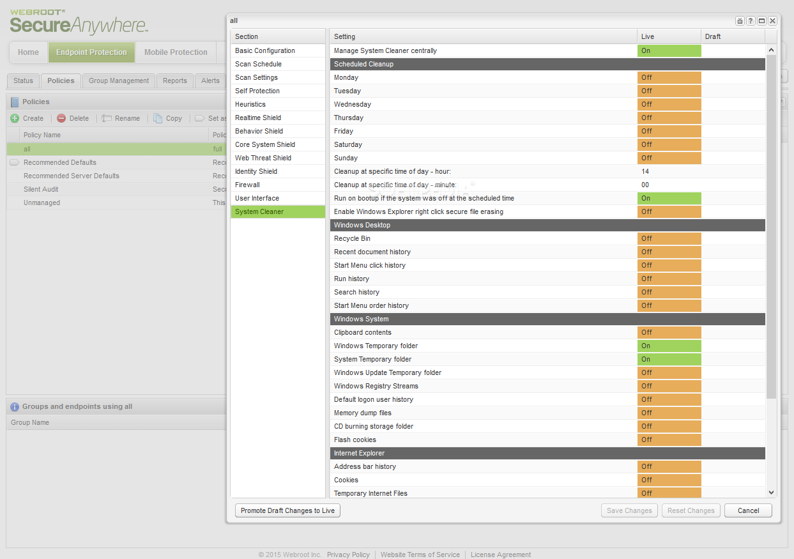
Task: Click the Cancel button
Action: point(748,510)
